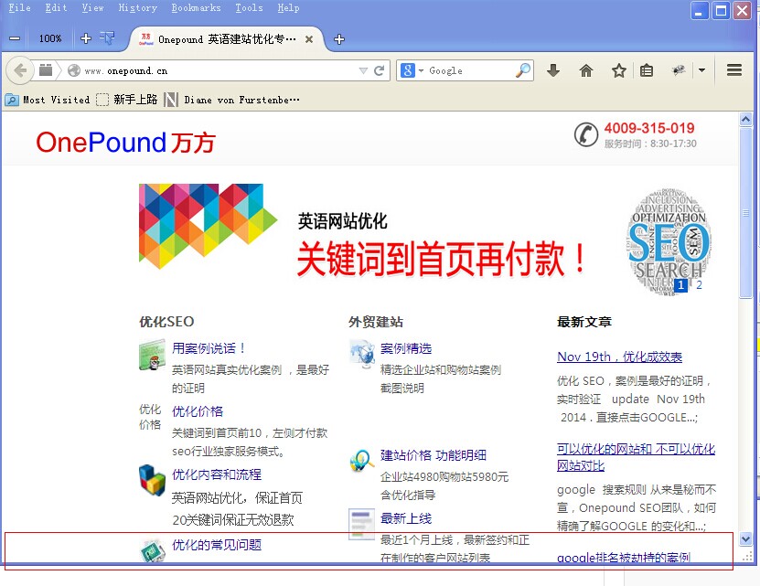Image resolution: width=760 pixels, height=586 pixels.
Task: Click the zoom in plus button
Action: coord(85,38)
